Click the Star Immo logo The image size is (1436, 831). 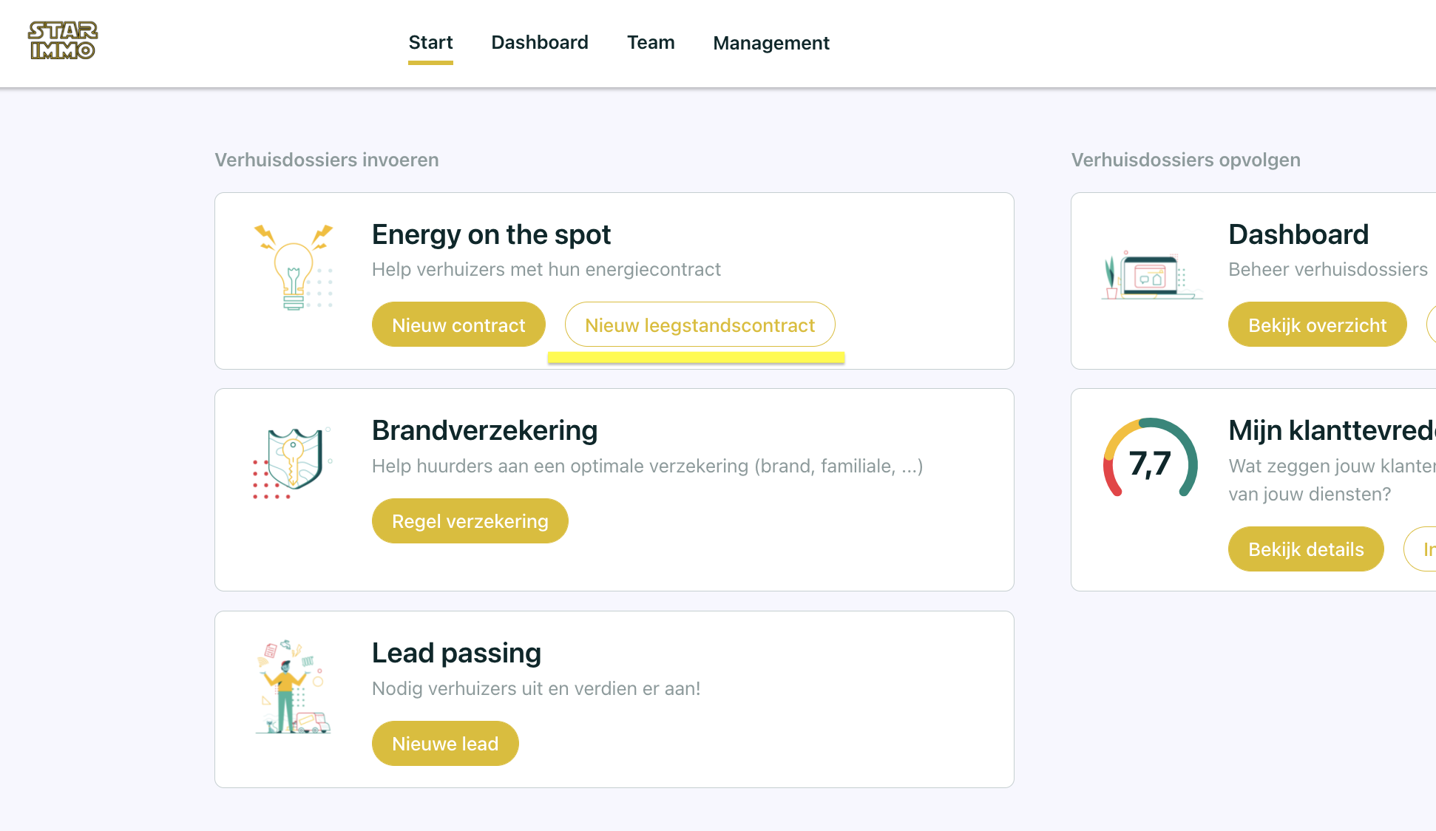[x=63, y=41]
